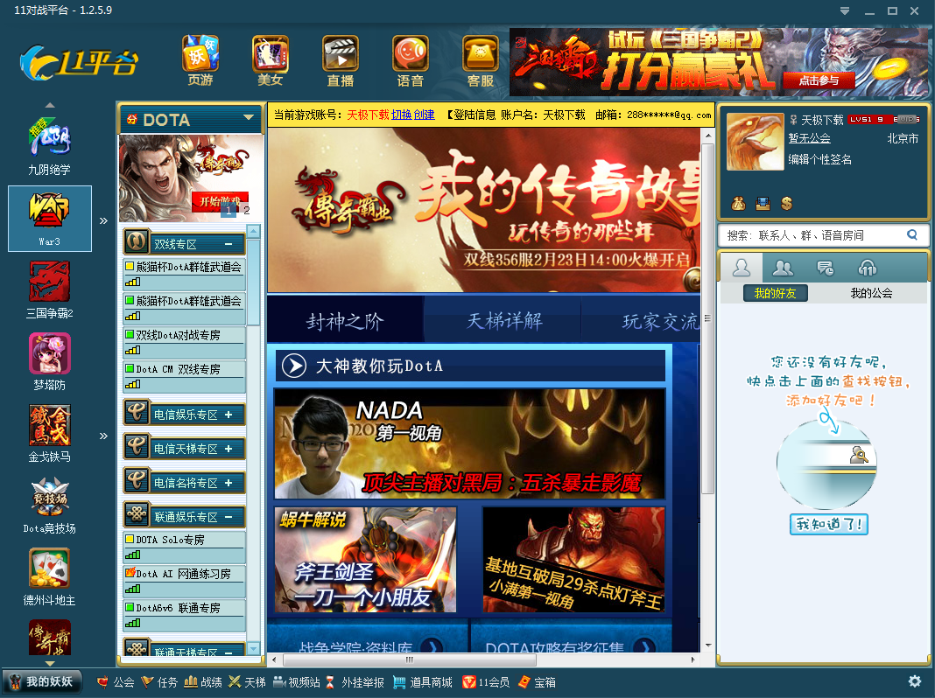The image size is (935, 698).
Task: Open 11会员 membership in bottom bar
Action: point(486,682)
